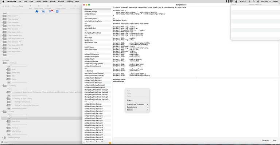Select the validateScale Backup3 script
The height and width of the screenshot is (145, 280).
click(97, 83)
